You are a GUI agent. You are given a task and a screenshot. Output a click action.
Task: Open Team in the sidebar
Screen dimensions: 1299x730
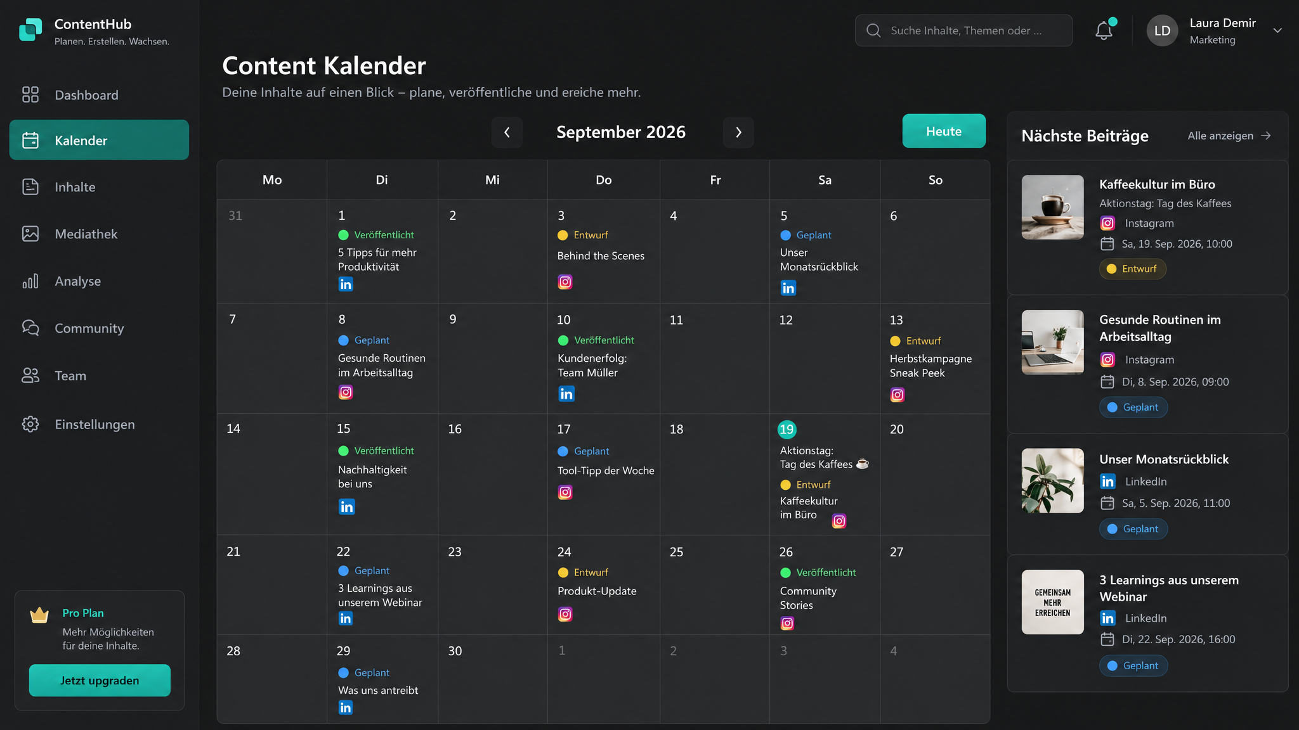99,376
